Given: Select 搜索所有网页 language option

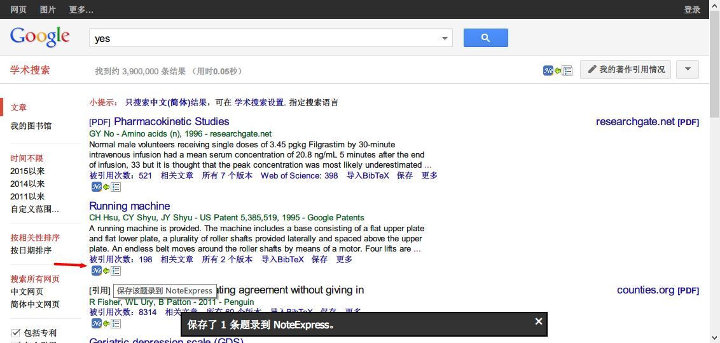Looking at the screenshot, I should click(x=36, y=279).
